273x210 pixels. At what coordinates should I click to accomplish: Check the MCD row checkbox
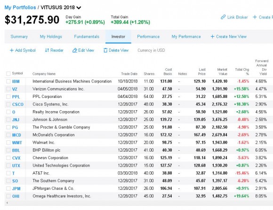(x=8, y=135)
